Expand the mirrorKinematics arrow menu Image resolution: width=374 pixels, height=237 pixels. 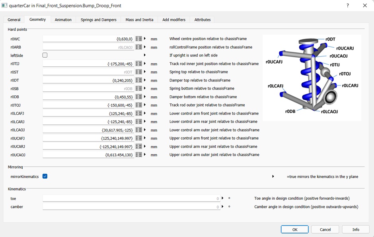click(x=273, y=177)
